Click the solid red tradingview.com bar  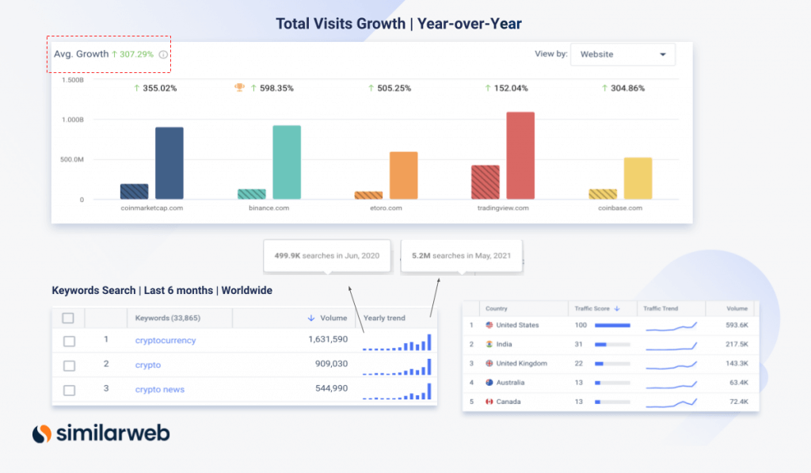click(520, 156)
